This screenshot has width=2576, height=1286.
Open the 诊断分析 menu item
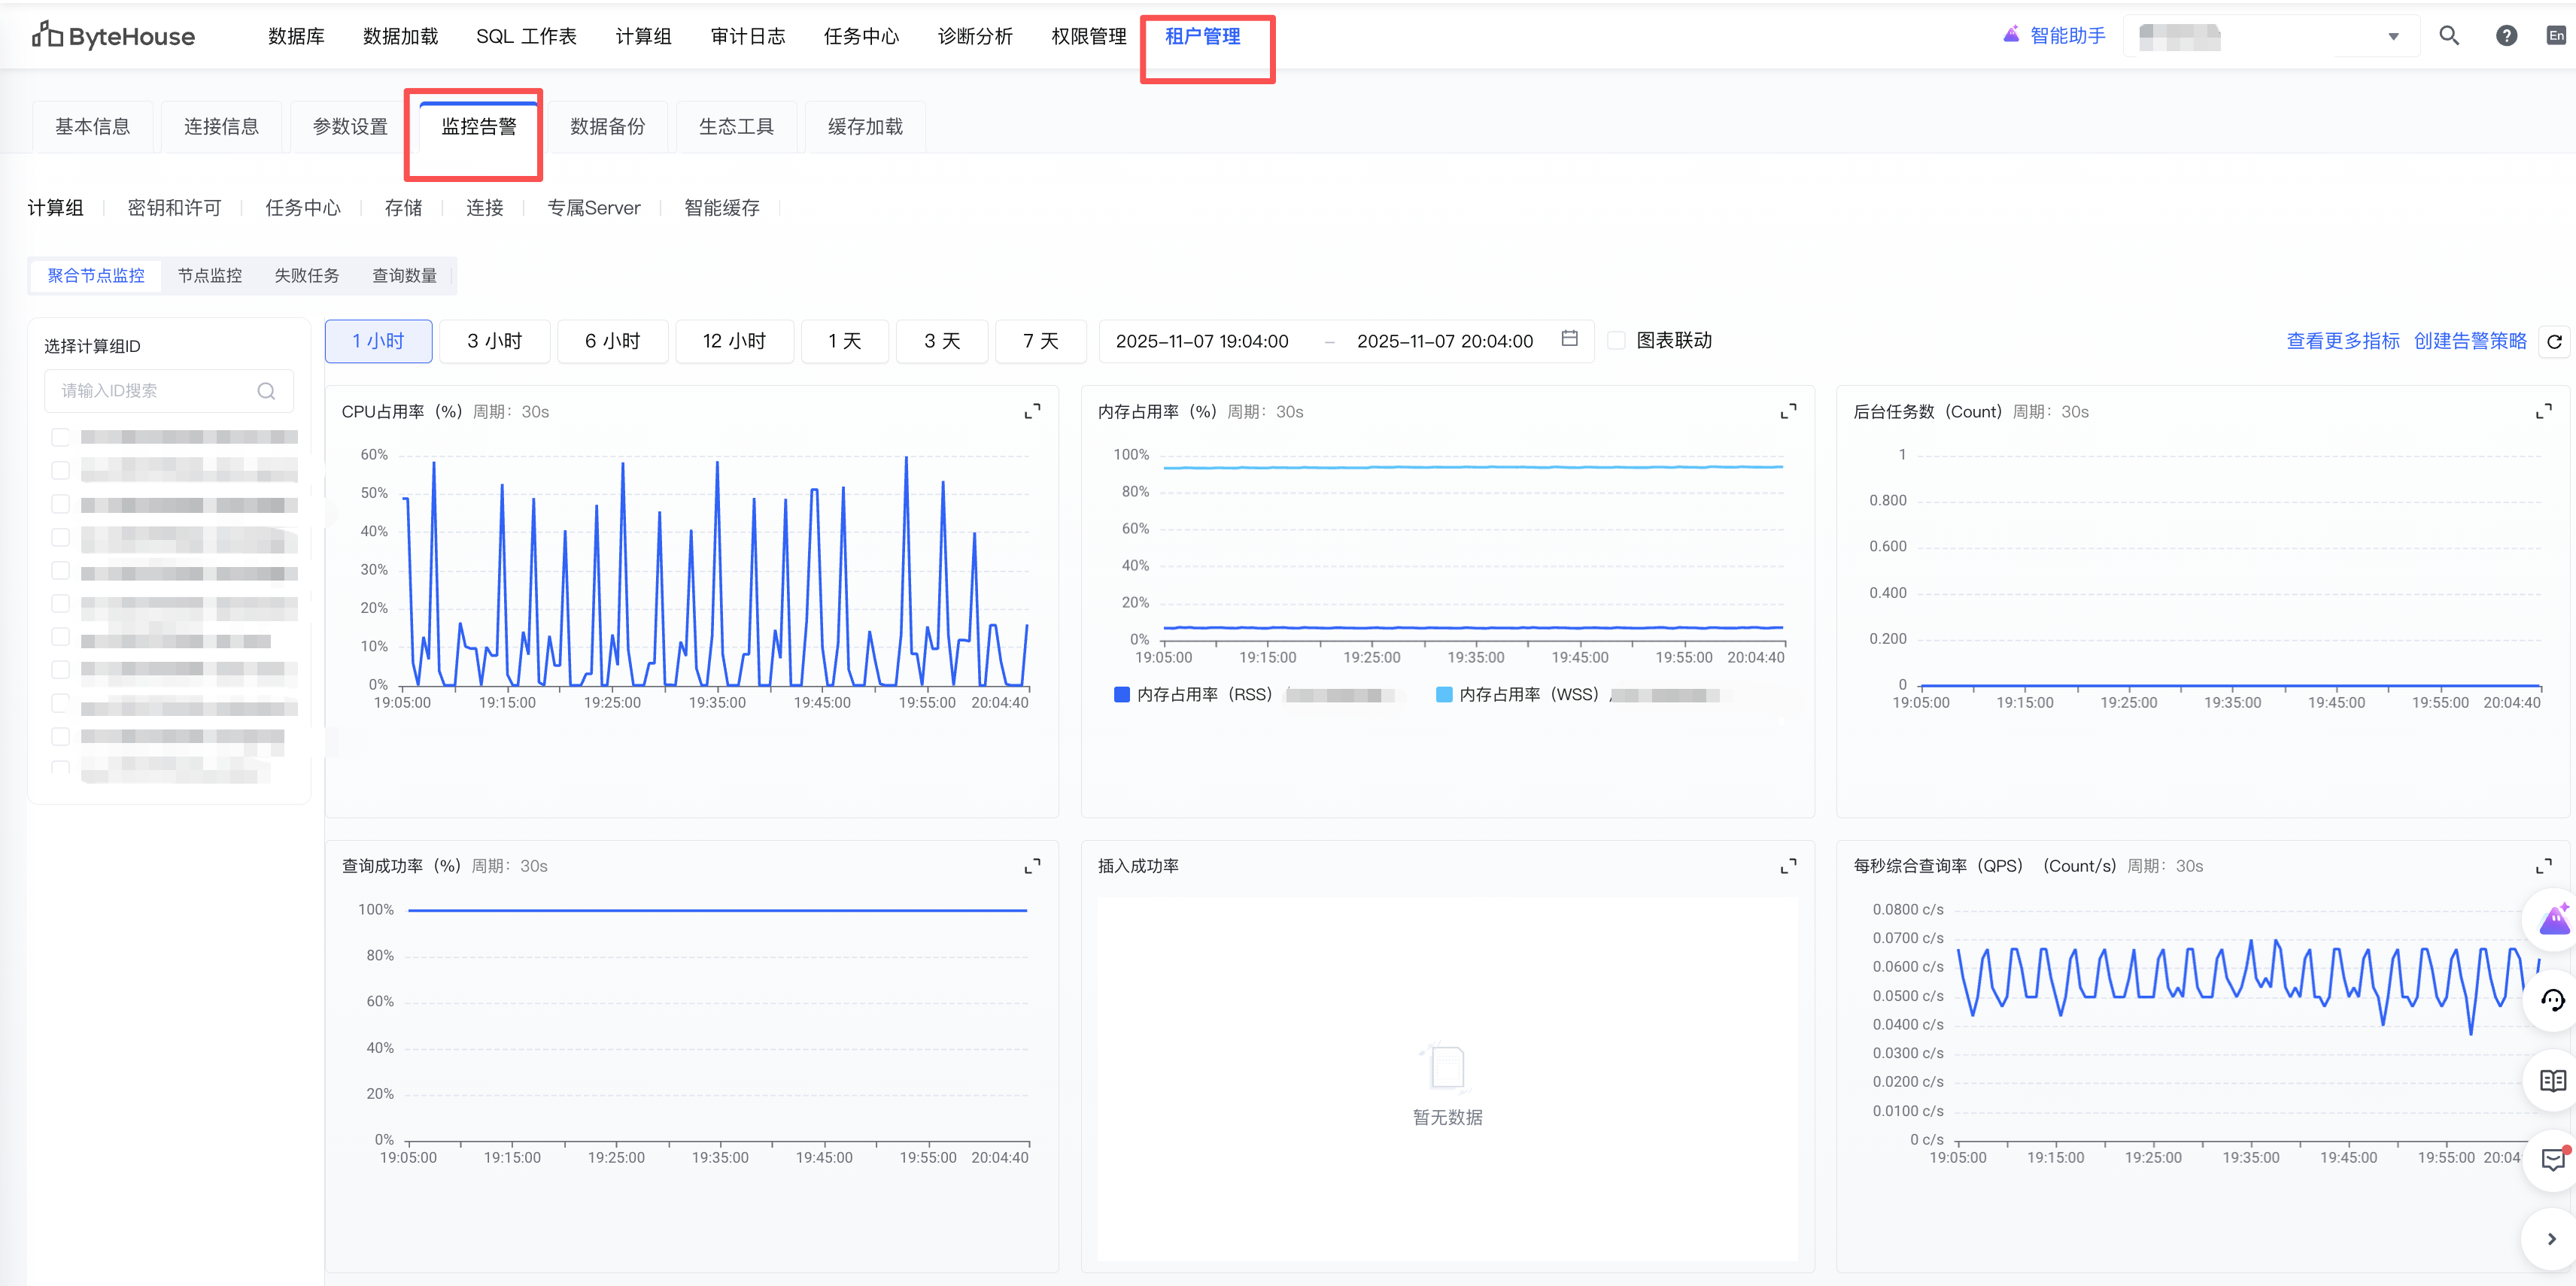[x=974, y=37]
